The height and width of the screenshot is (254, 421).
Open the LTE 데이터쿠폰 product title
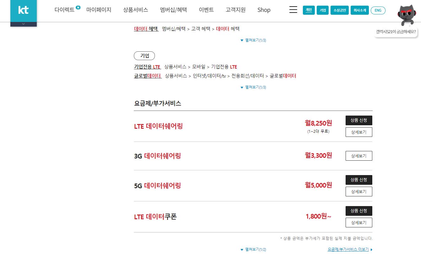(155, 216)
